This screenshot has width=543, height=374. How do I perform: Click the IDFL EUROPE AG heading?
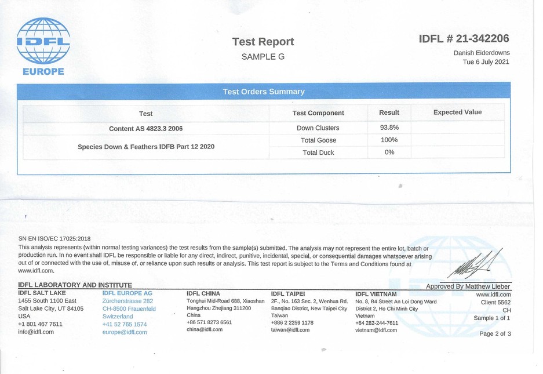point(127,293)
